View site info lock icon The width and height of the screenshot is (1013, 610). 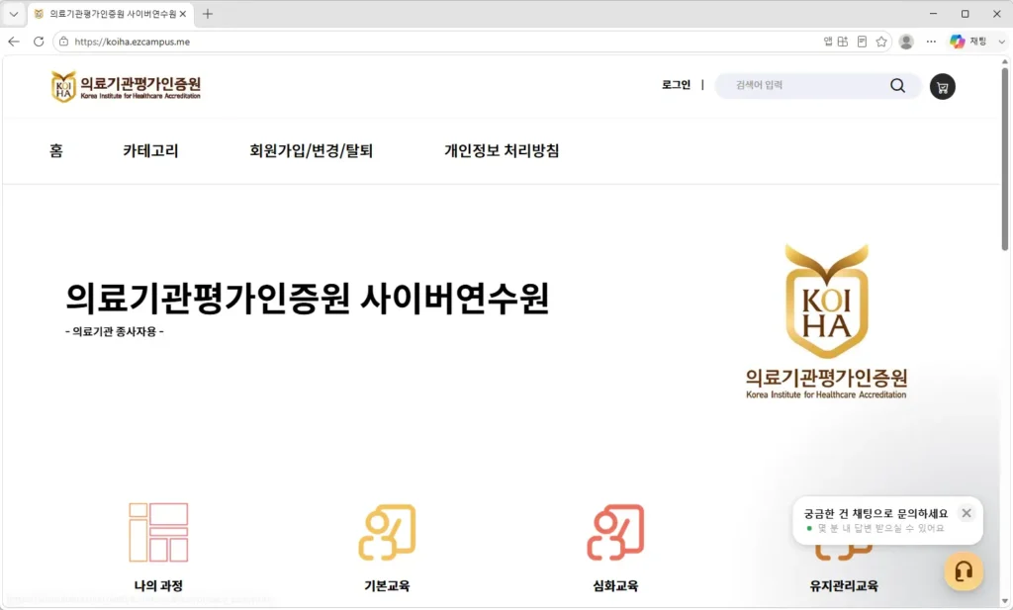[63, 42]
